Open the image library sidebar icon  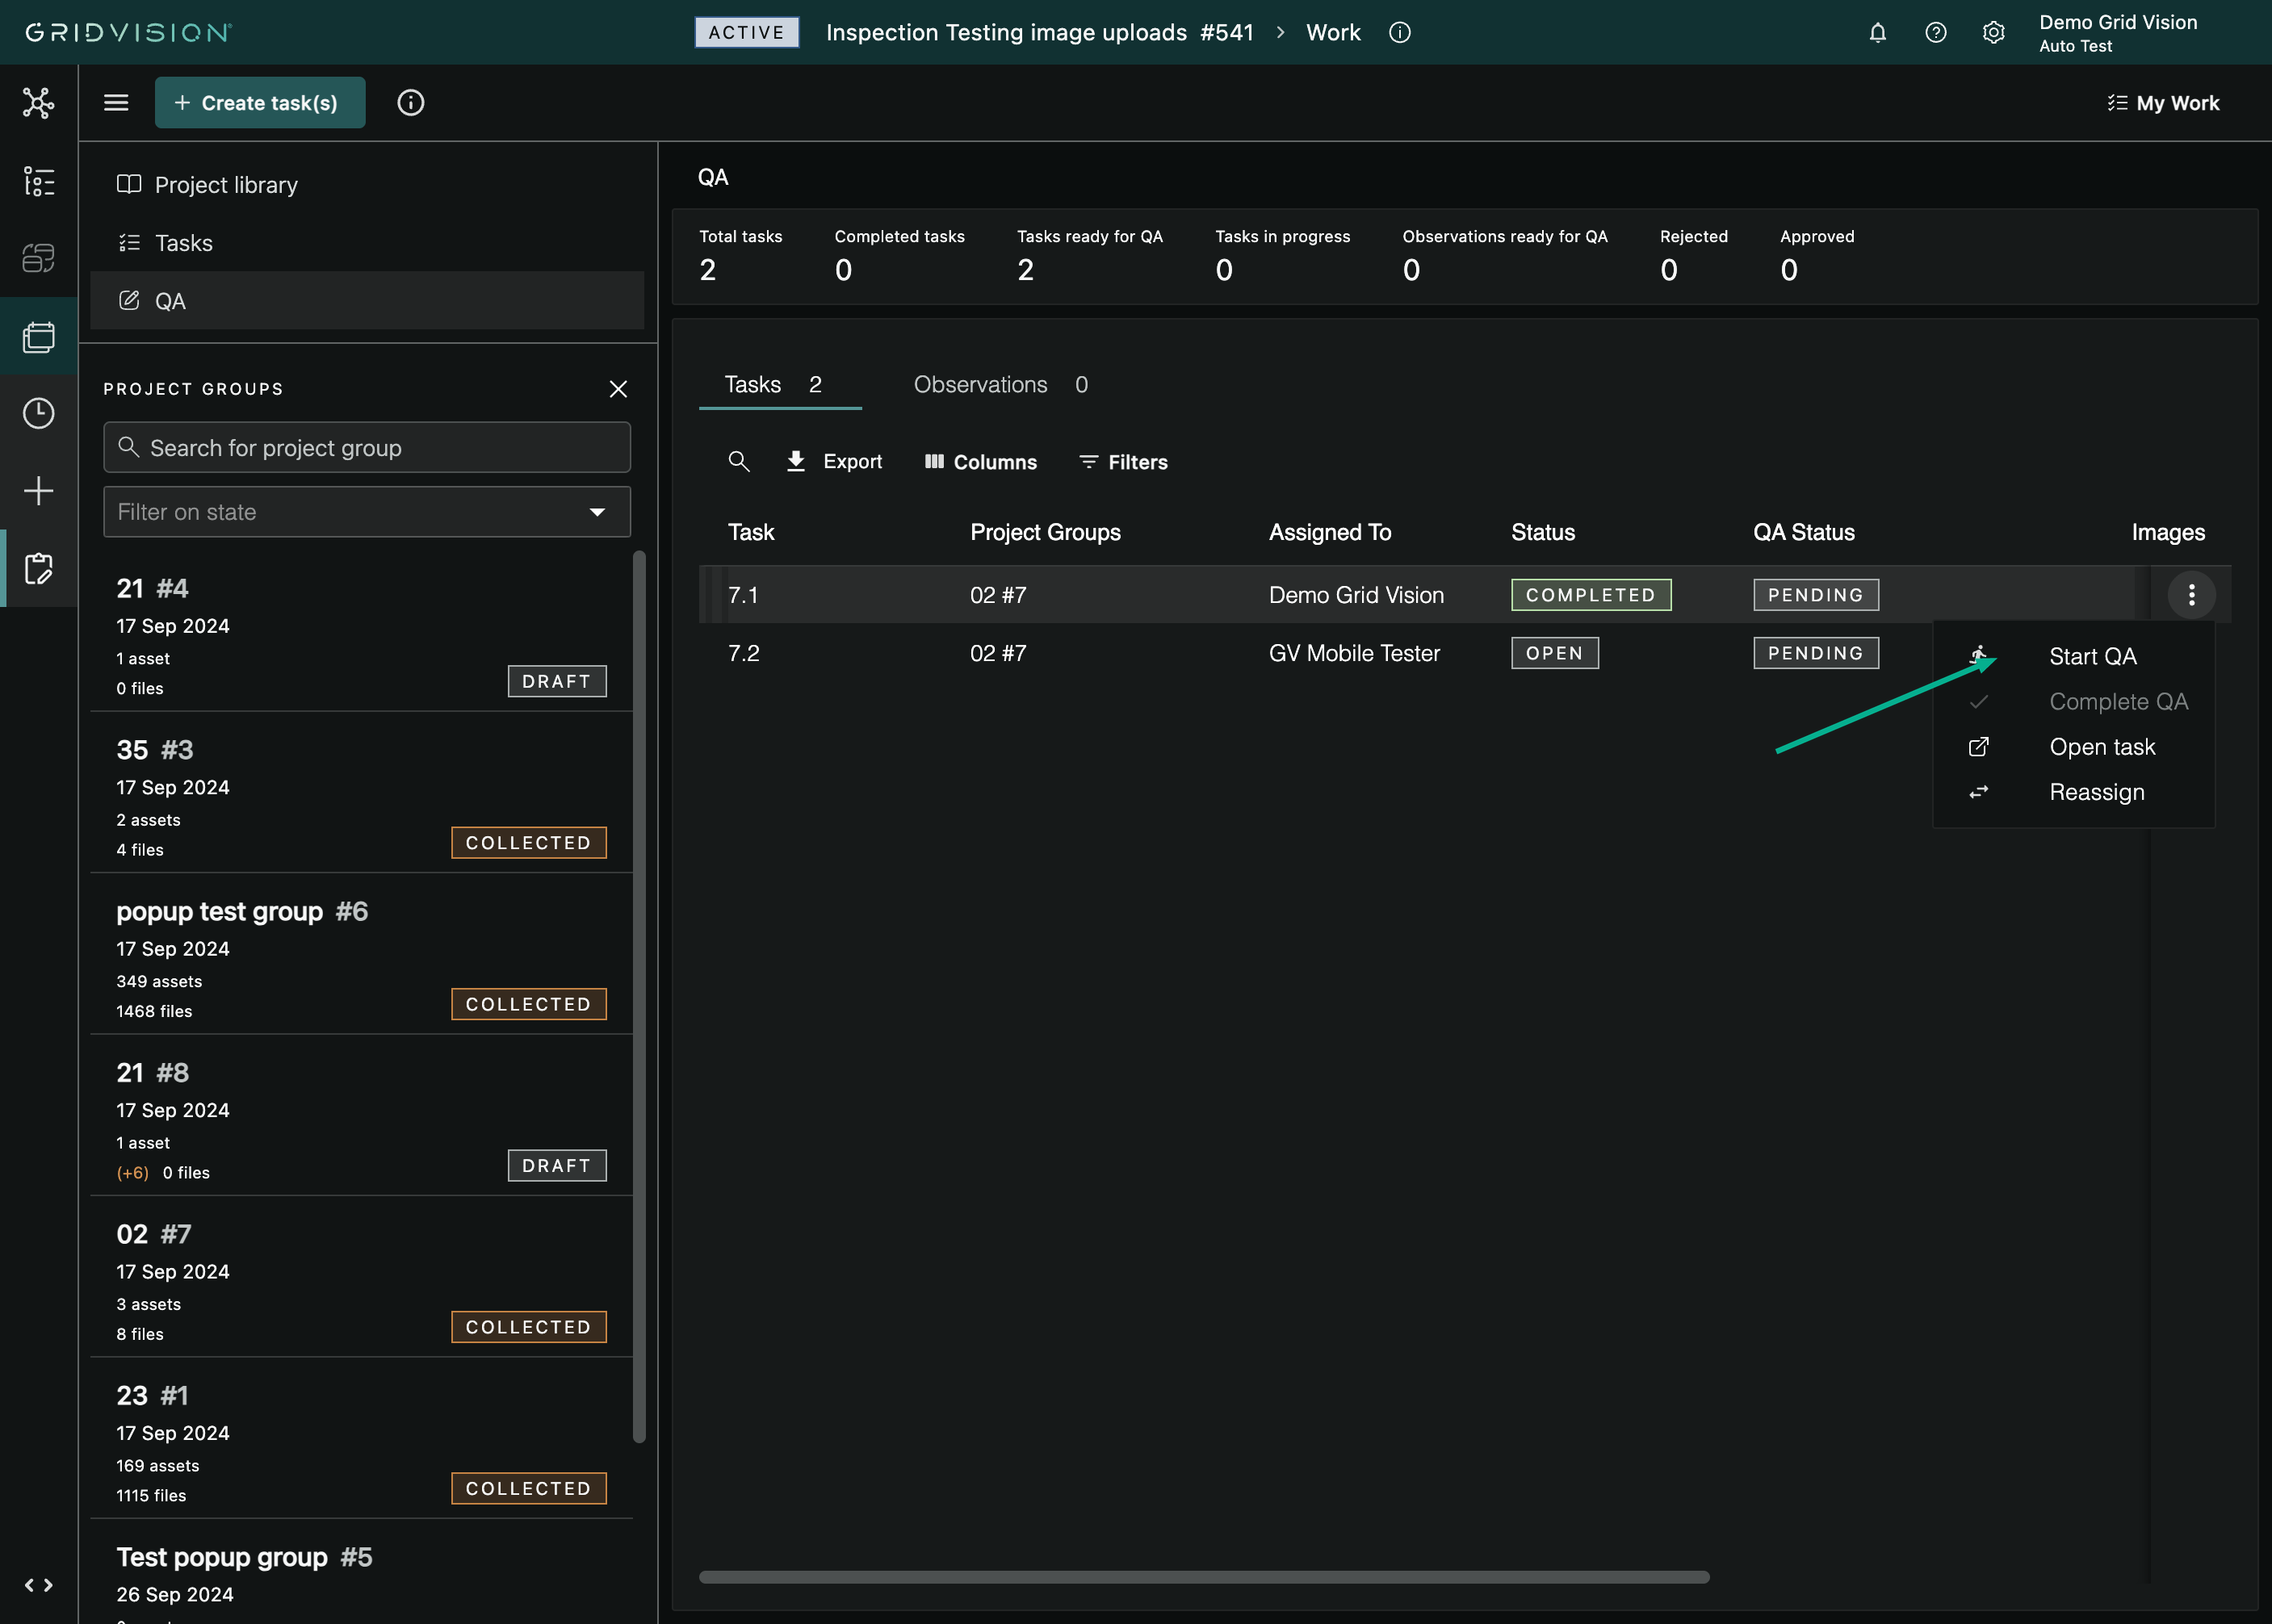38,336
